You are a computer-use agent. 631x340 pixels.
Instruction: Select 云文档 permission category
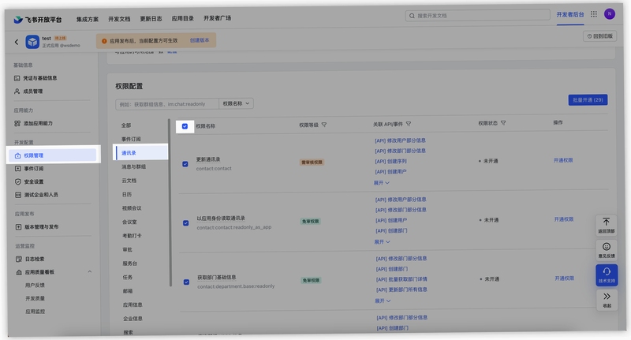click(x=129, y=181)
